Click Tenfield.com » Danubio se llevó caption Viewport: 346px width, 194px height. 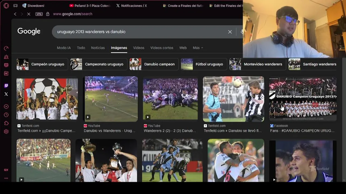233,131
